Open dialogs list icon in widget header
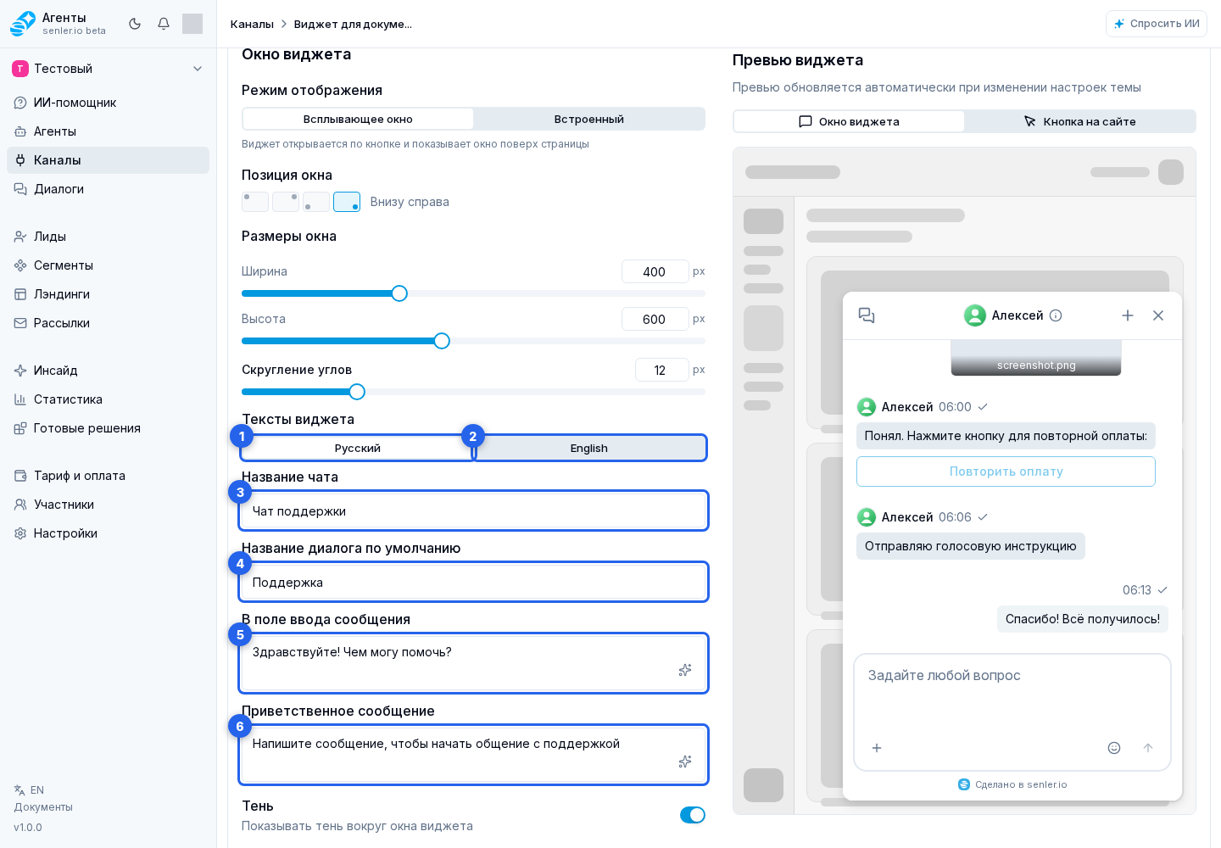The width and height of the screenshot is (1221, 848). click(x=867, y=315)
